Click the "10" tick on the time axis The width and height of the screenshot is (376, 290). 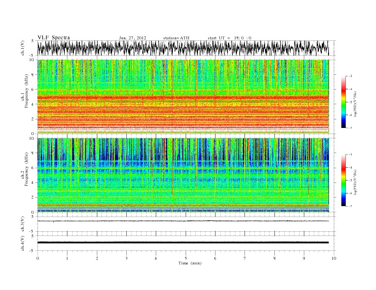coord(334,258)
